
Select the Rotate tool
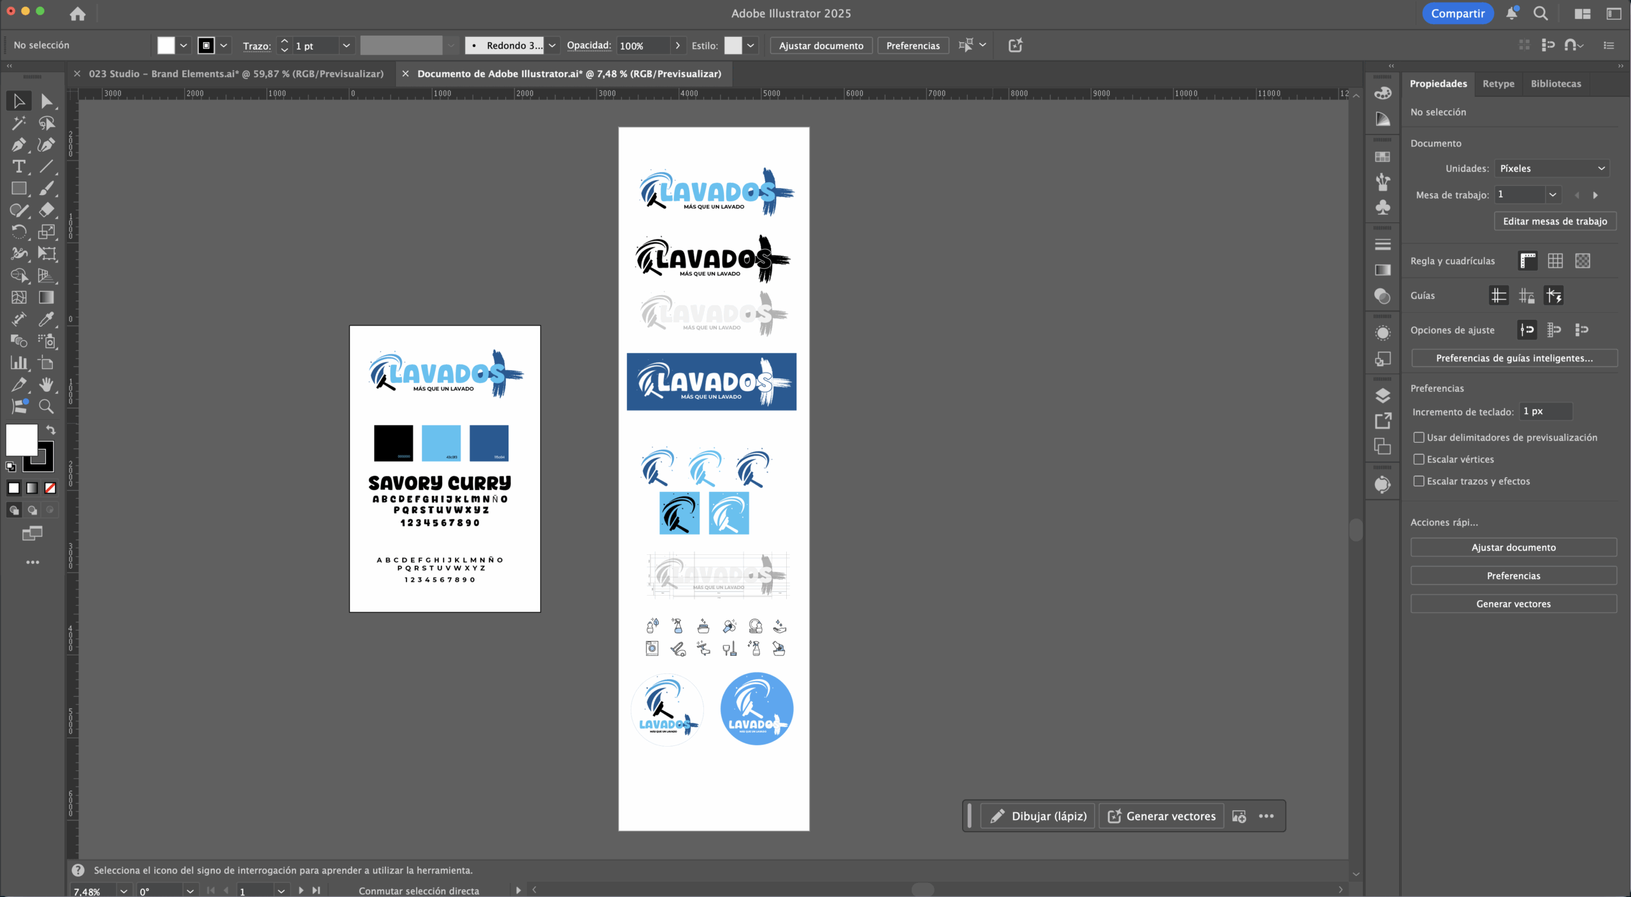(18, 232)
